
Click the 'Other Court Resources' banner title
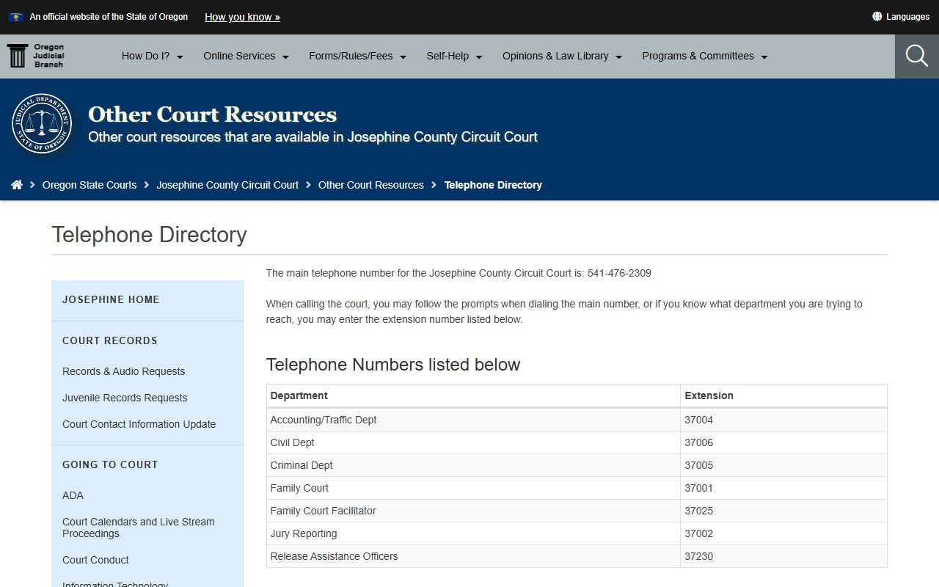tap(213, 114)
